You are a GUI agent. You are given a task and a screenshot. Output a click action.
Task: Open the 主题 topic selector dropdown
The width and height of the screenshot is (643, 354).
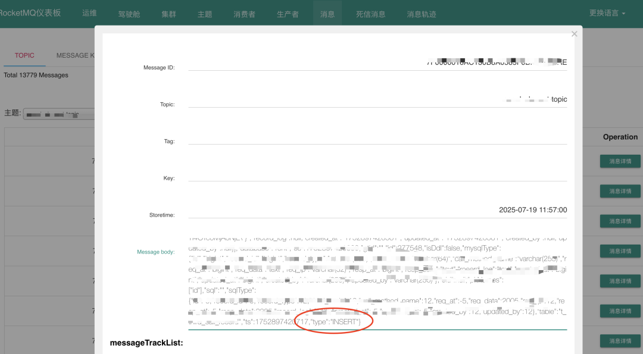[59, 114]
